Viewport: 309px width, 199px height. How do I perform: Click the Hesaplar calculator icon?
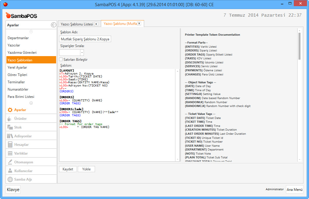click(x=10, y=145)
